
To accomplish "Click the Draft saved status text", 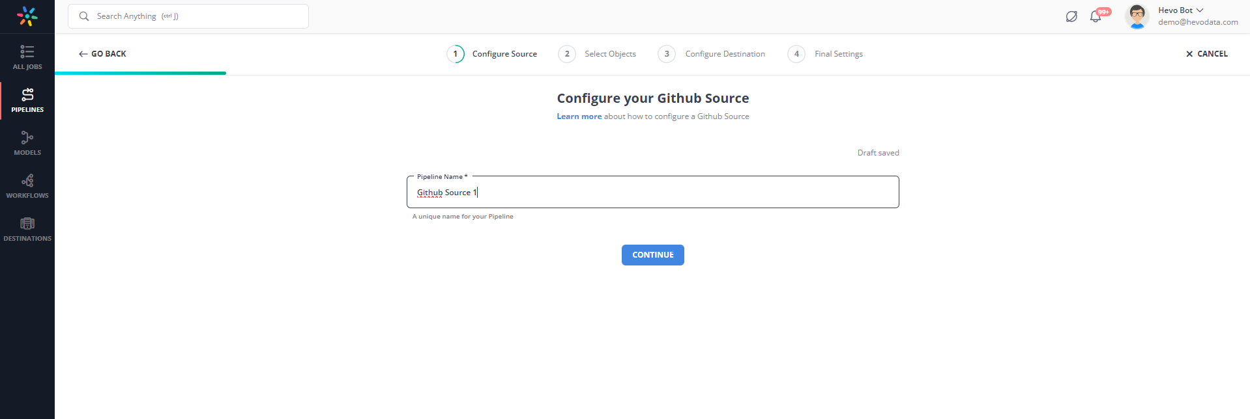I will (x=878, y=153).
